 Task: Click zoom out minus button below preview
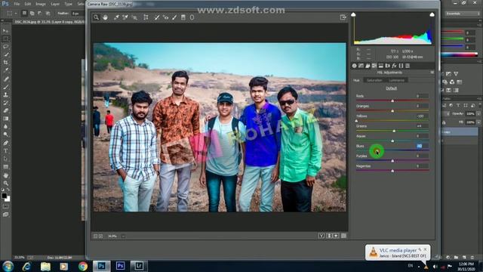[96, 236]
